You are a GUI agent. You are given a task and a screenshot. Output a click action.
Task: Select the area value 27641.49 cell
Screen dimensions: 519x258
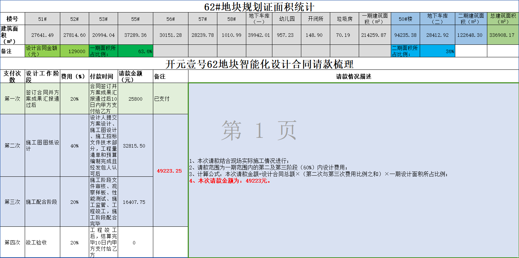point(42,35)
